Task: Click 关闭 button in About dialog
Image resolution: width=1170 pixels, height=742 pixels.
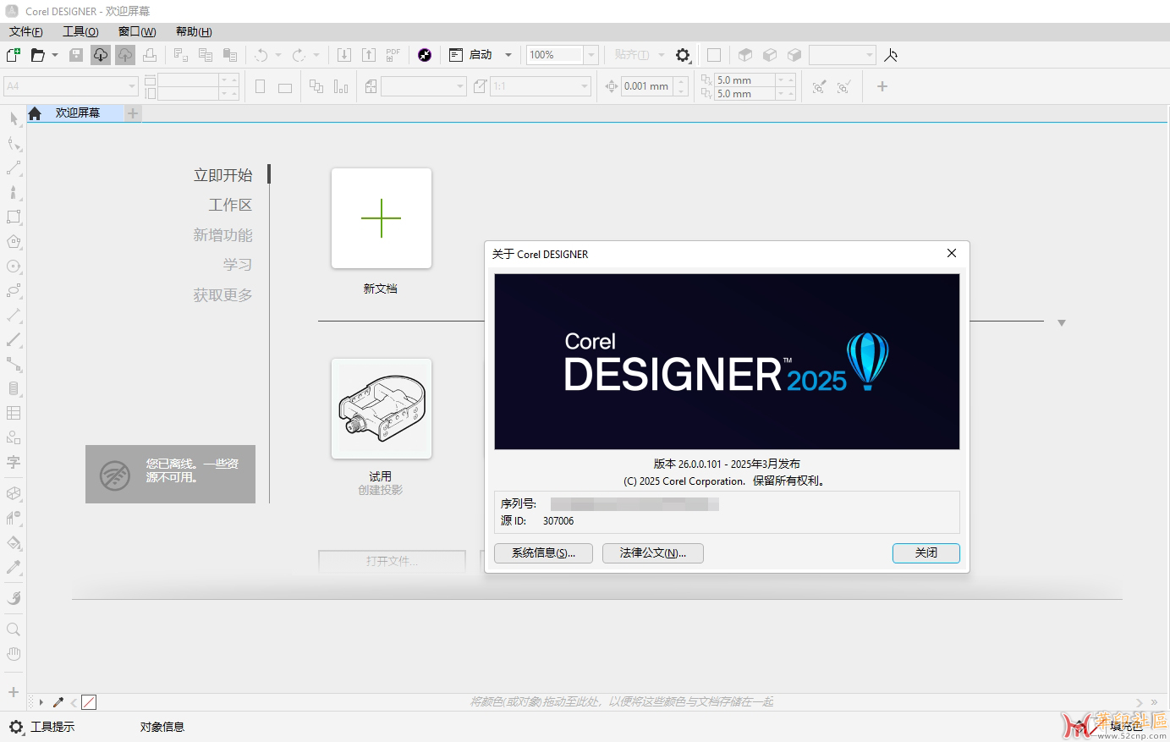Action: pyautogui.click(x=926, y=553)
